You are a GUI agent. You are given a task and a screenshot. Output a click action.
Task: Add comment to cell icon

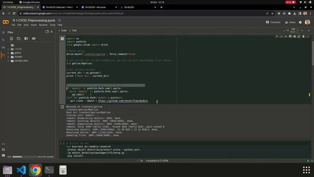click(290, 36)
